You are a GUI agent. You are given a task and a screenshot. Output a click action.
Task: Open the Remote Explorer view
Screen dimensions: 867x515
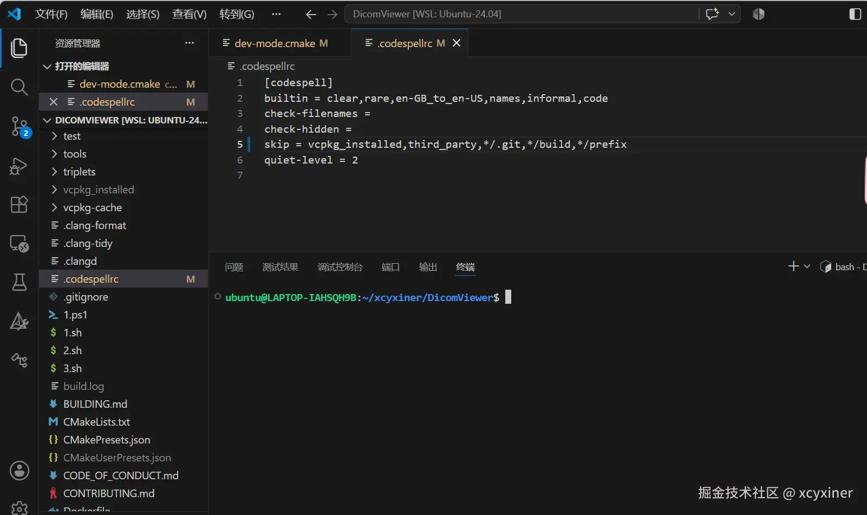(x=19, y=244)
